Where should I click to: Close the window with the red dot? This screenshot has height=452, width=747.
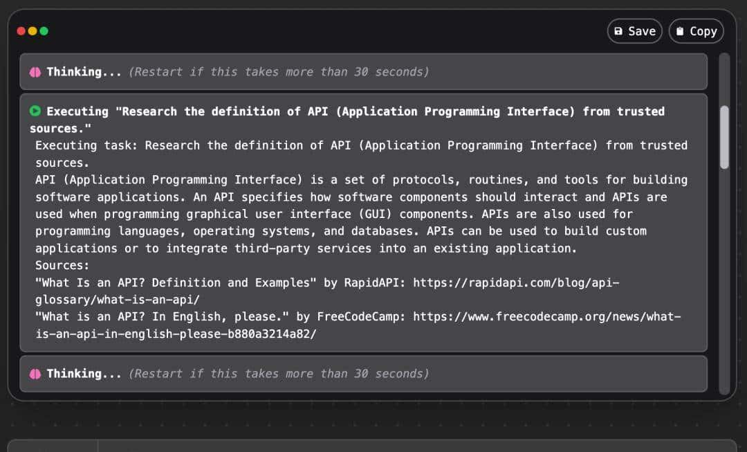(x=21, y=31)
